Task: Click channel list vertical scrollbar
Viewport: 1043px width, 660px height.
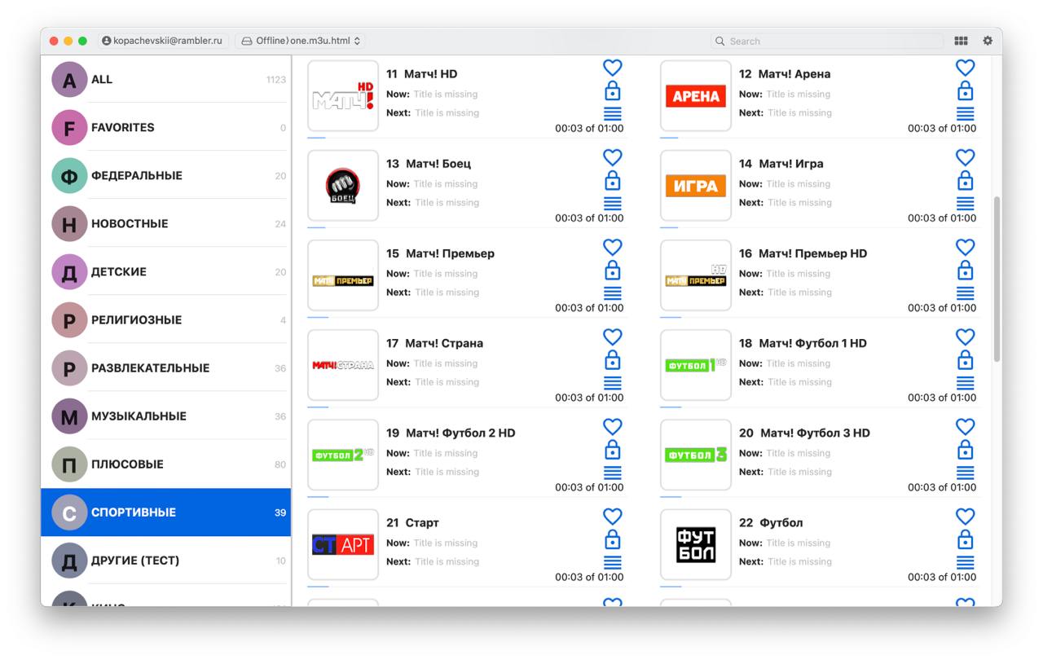Action: (x=997, y=279)
